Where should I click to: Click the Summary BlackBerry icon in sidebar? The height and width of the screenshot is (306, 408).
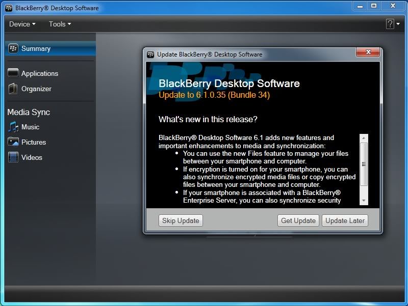click(13, 48)
